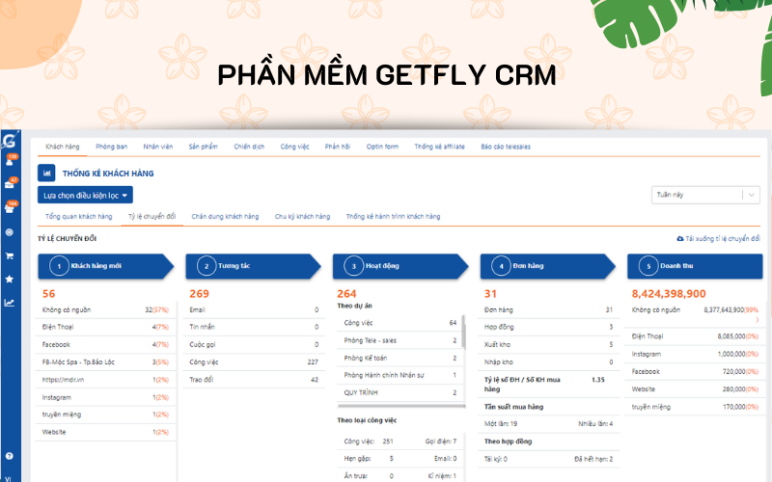This screenshot has width=772, height=482.
Task: Click the Doanh thu stage header
Action: [x=695, y=266]
